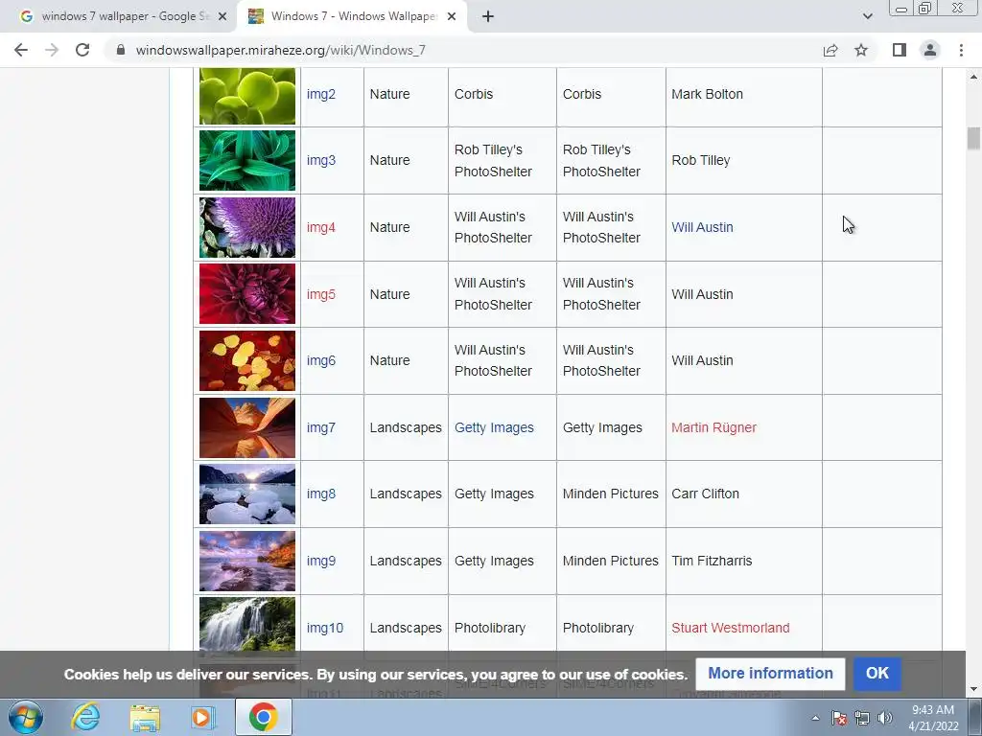
Task: Select the Chrome taskbar button
Action: click(263, 717)
